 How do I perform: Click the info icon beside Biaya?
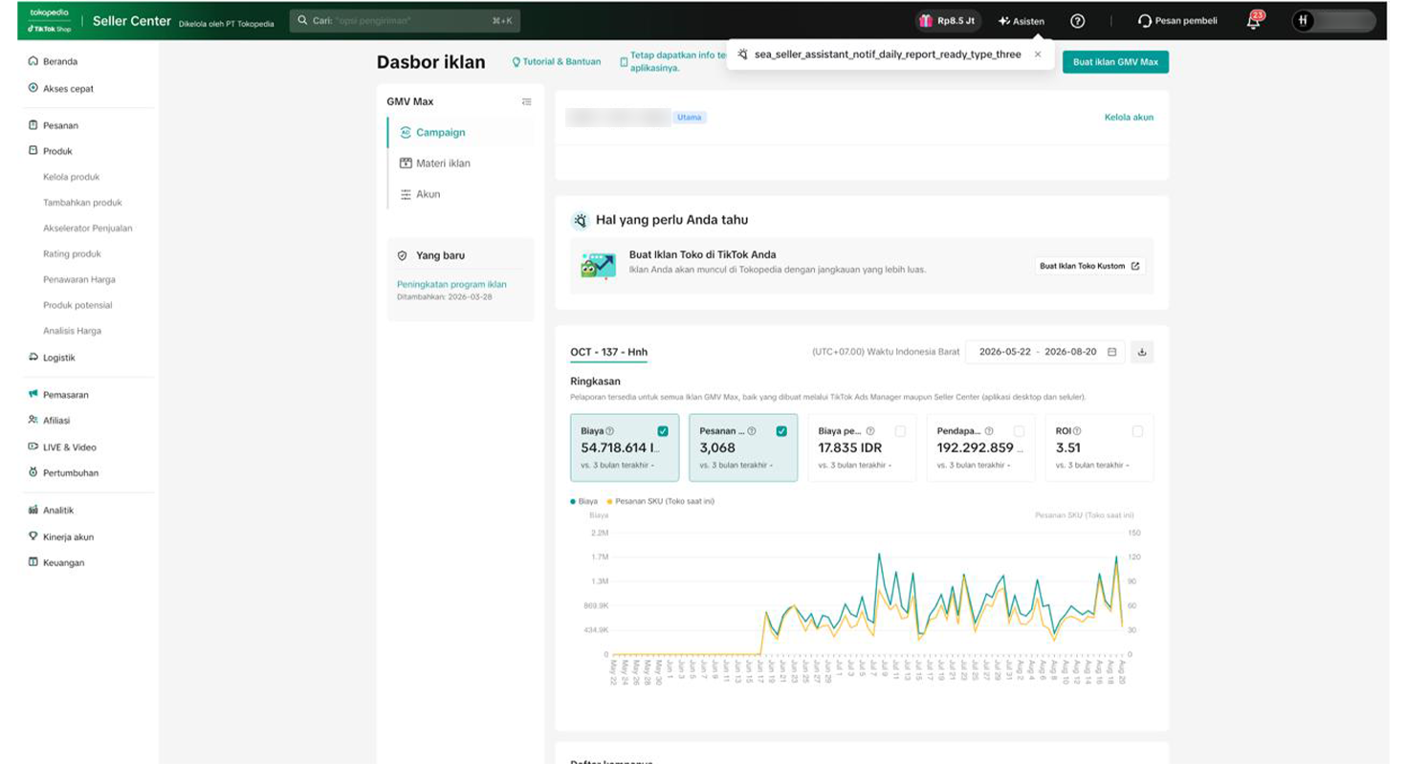(x=610, y=431)
